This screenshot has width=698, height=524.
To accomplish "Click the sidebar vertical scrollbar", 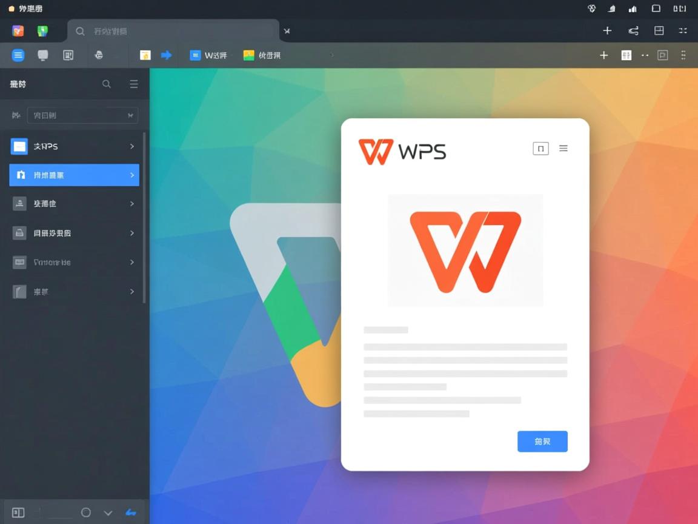I will 144,218.
